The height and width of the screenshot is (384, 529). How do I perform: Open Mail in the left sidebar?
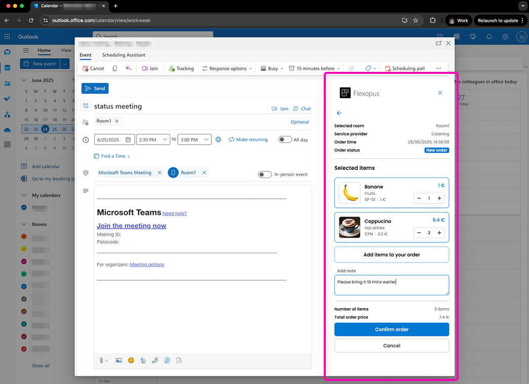tap(7, 52)
